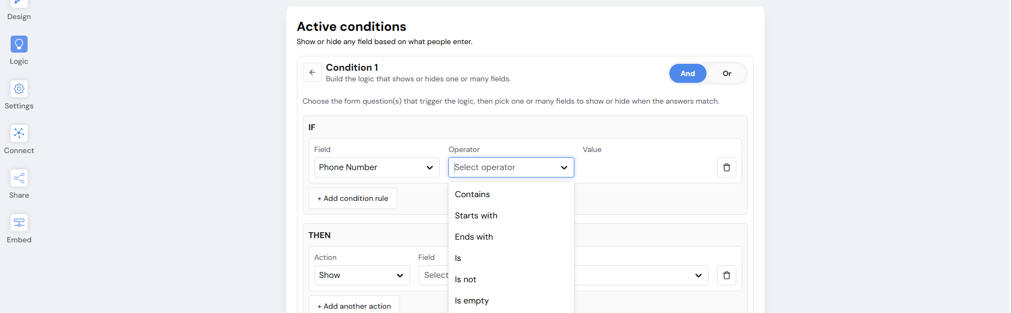
Task: Open the Share icon in sidebar
Action: pos(19,178)
